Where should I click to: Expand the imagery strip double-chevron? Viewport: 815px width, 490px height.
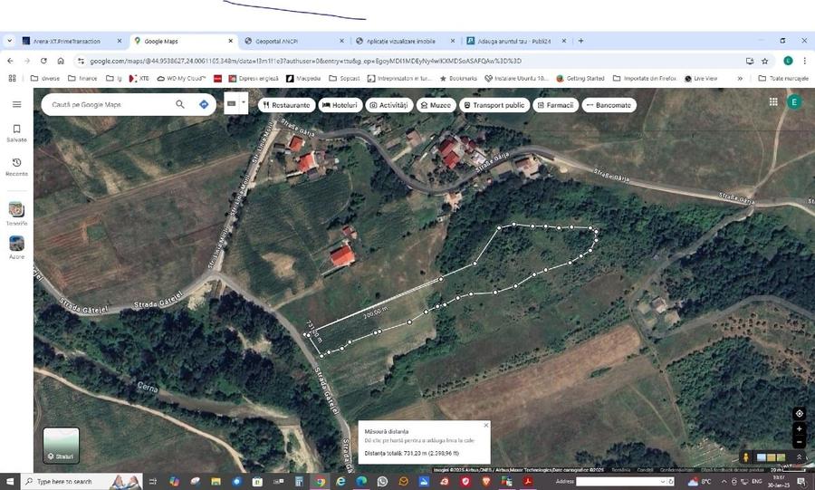(799, 456)
